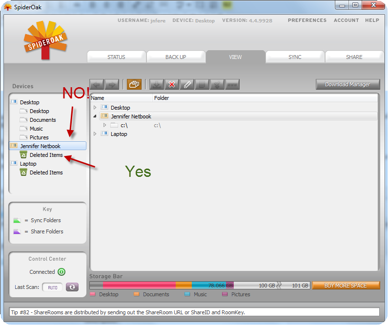Expand the Desktop device row in list
The width and height of the screenshot is (388, 325).
pos(95,108)
